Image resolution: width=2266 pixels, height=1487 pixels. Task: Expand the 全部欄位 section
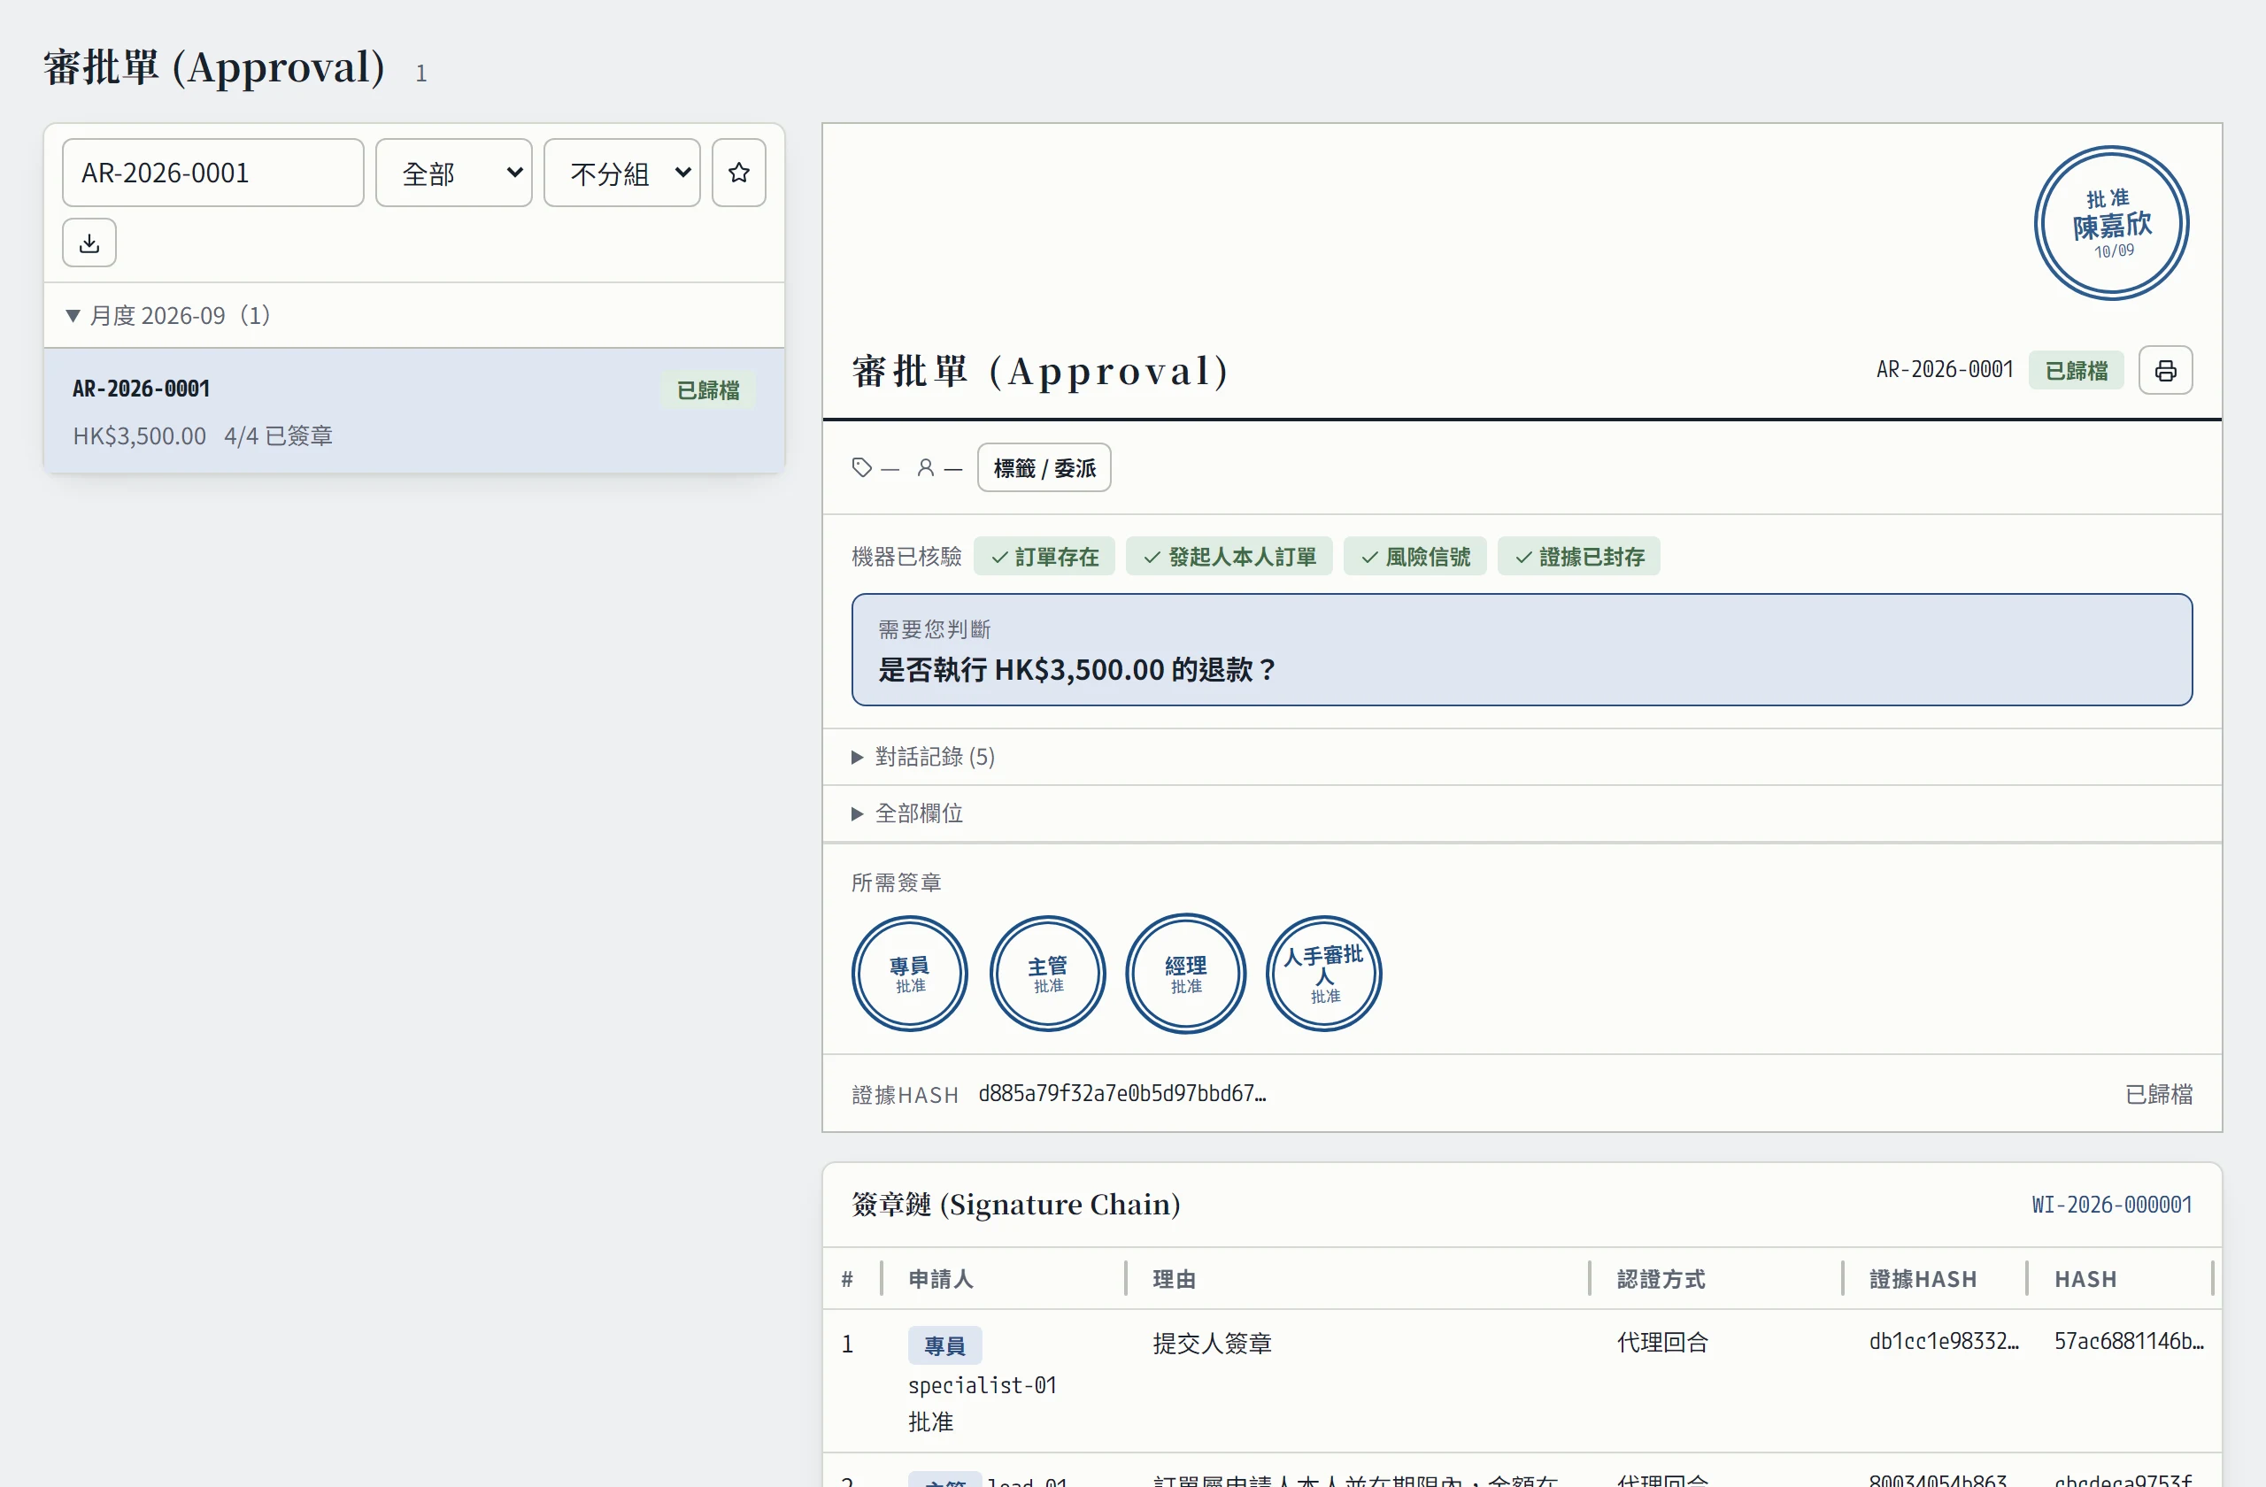(907, 813)
